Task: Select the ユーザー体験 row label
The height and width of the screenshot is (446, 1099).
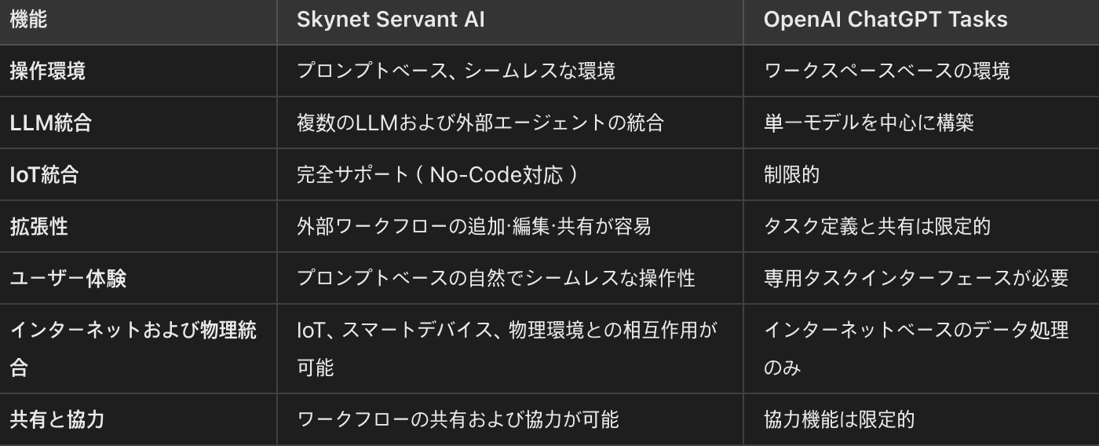Action: tap(68, 278)
